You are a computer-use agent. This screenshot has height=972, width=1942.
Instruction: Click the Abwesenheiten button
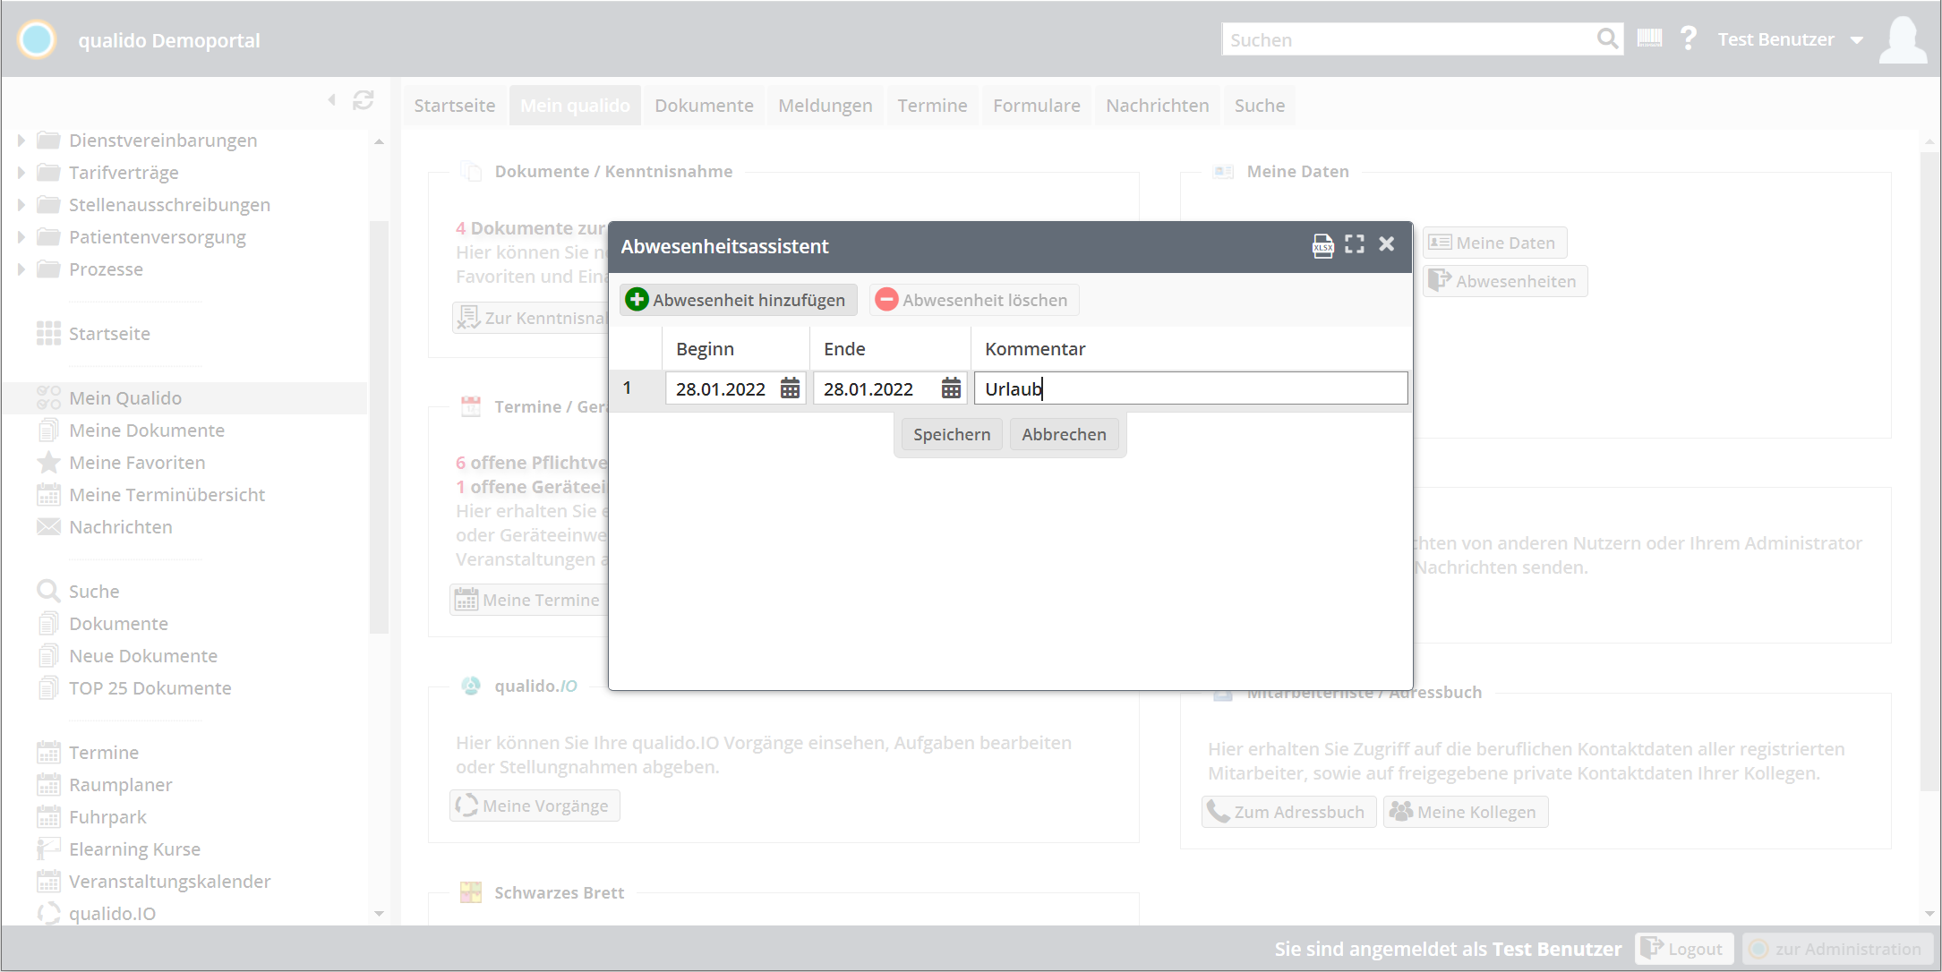[1504, 281]
